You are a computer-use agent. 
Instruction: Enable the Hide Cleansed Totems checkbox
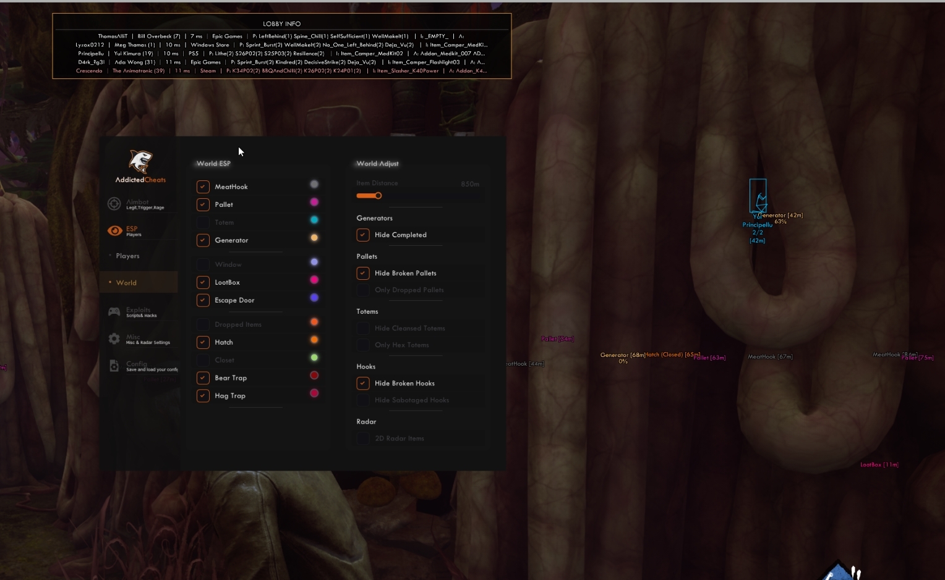pyautogui.click(x=363, y=328)
